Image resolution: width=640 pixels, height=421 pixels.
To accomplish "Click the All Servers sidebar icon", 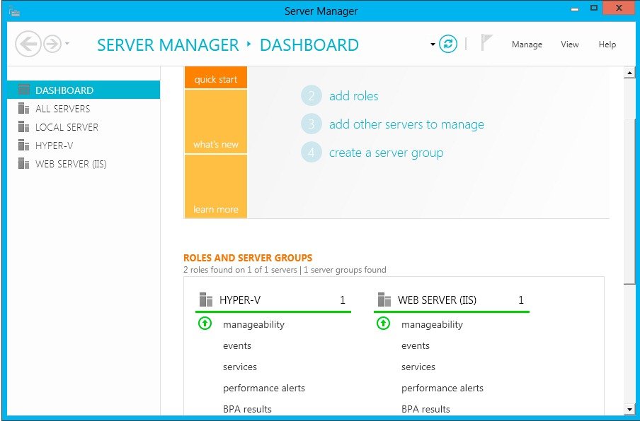I will point(23,108).
